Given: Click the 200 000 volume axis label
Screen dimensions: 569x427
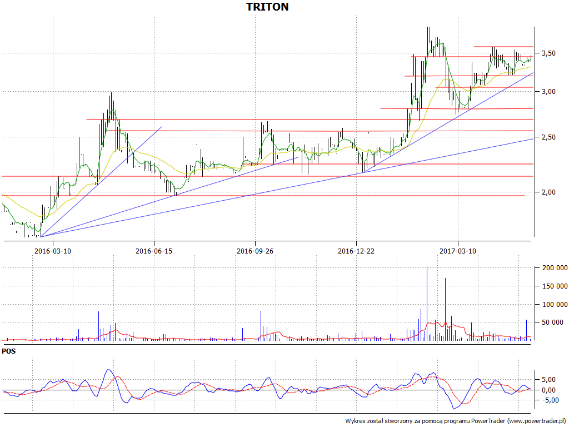Looking at the screenshot, I should pos(555,269).
